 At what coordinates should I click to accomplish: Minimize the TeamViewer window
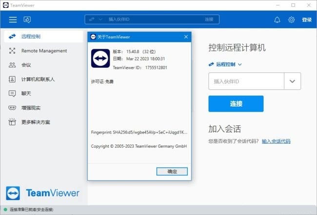click(x=278, y=5)
